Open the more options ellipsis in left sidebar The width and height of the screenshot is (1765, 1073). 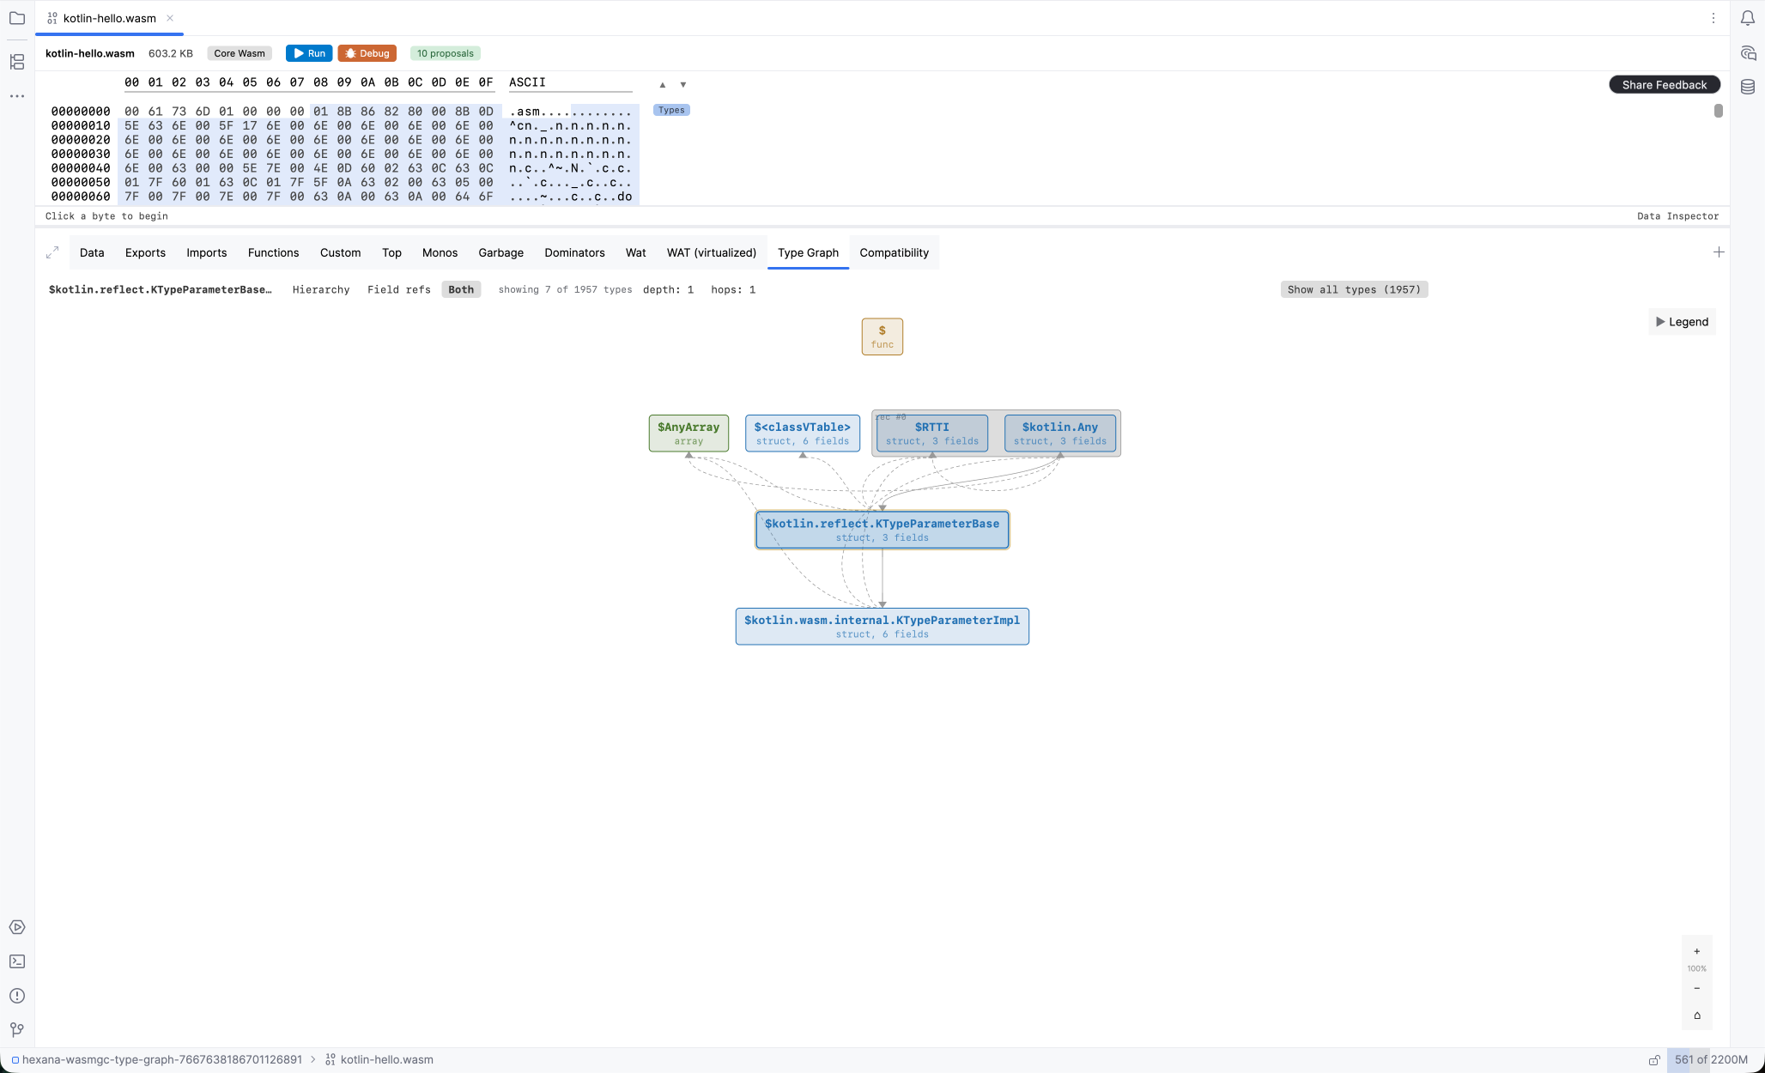[17, 96]
